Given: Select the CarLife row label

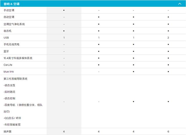Looking at the screenshot, I should 8,65.
